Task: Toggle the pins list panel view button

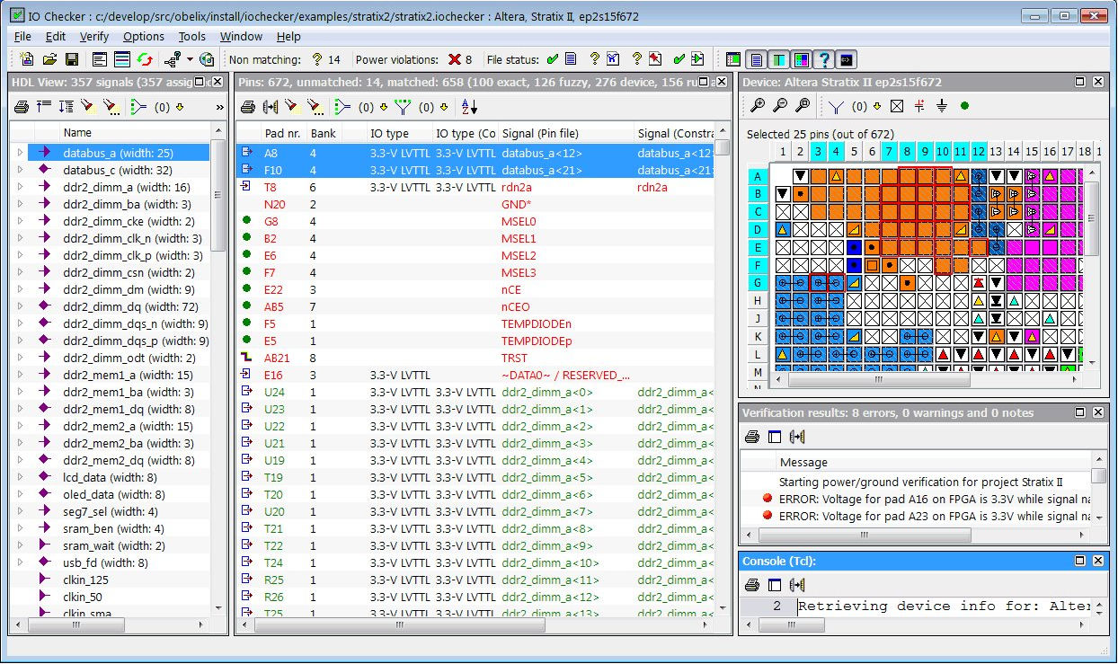Action: (756, 59)
